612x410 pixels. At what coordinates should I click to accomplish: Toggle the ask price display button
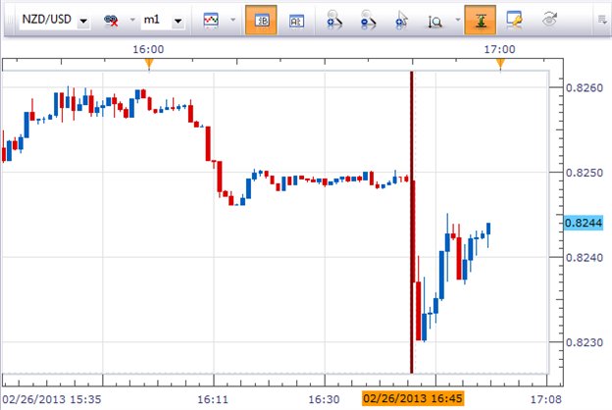296,21
